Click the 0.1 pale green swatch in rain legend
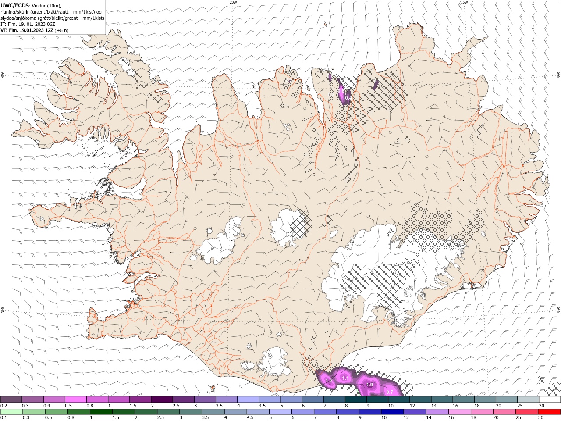Image resolution: width=561 pixels, height=421 pixels. 11,412
